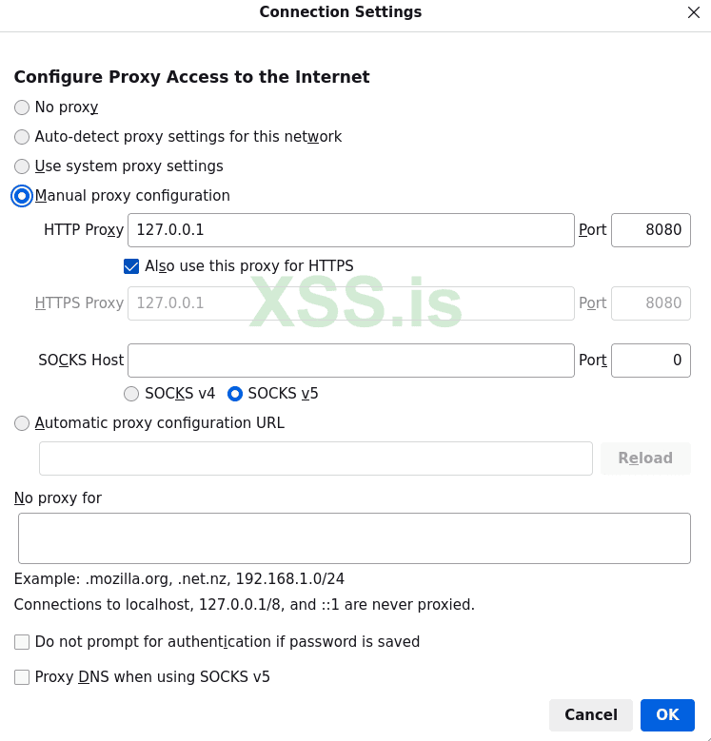Close the Connection Settings dialog
The width and height of the screenshot is (711, 741).
pyautogui.click(x=693, y=12)
